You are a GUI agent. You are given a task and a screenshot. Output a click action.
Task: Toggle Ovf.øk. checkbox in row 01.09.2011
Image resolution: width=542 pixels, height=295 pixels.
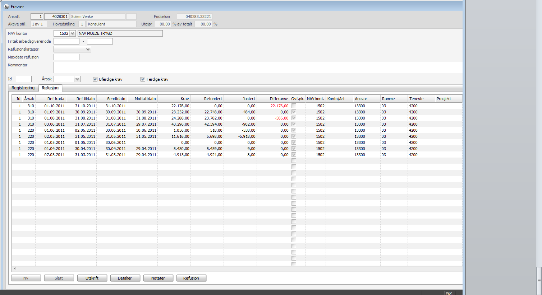(x=294, y=112)
